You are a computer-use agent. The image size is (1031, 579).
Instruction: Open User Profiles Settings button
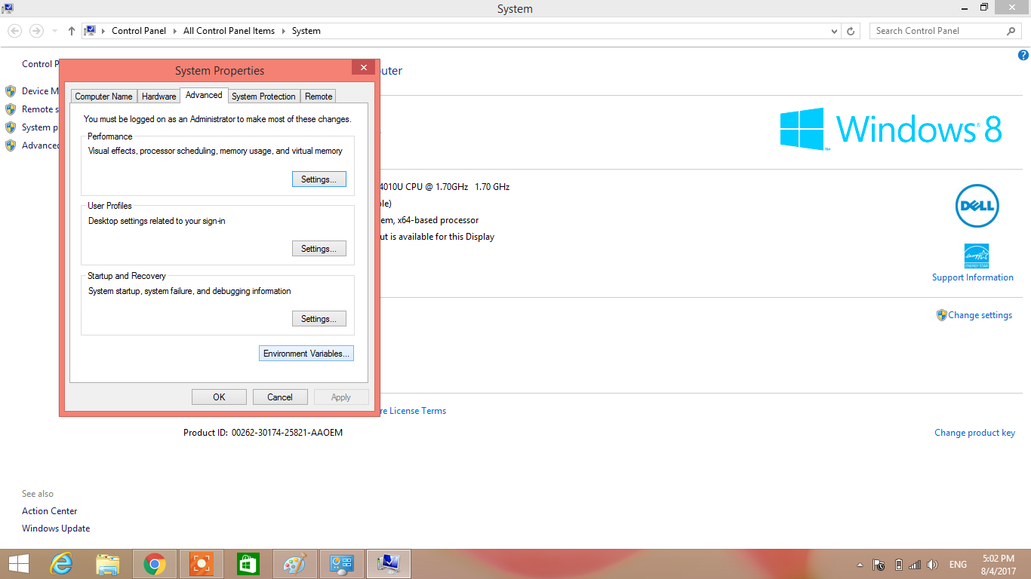[x=319, y=249]
